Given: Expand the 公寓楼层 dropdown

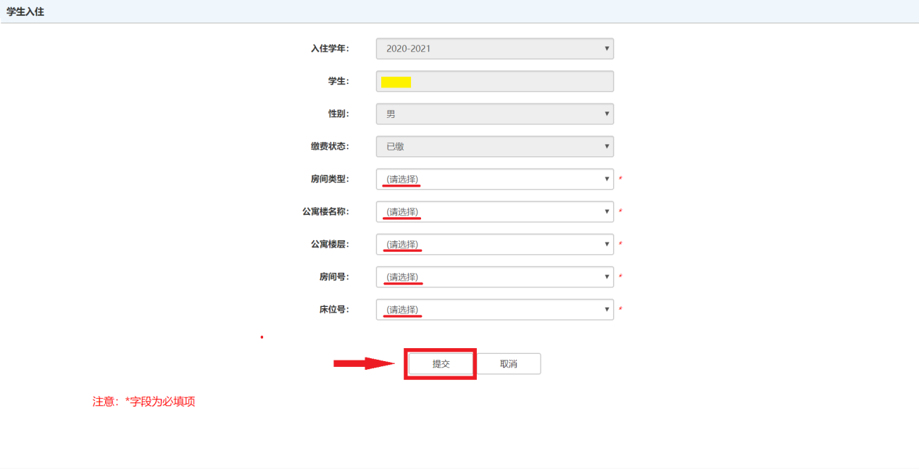Looking at the screenshot, I should click(x=494, y=245).
